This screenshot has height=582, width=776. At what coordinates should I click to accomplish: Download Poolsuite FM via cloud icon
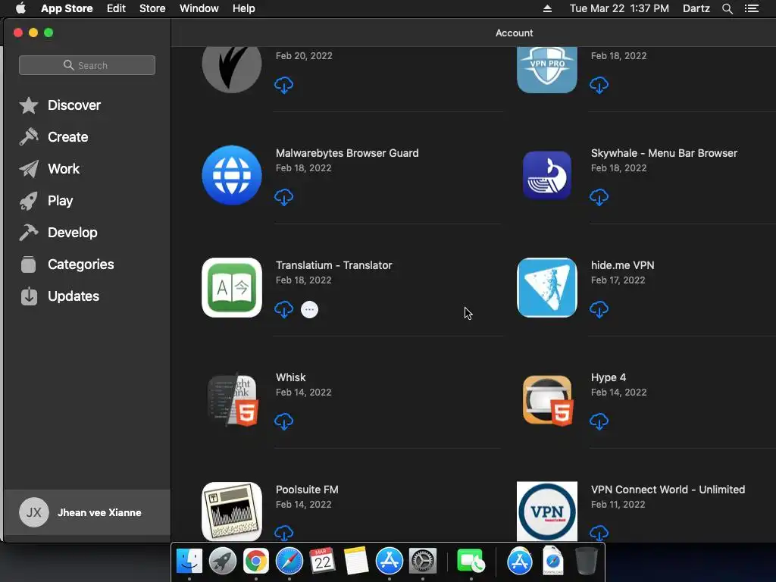(x=283, y=533)
